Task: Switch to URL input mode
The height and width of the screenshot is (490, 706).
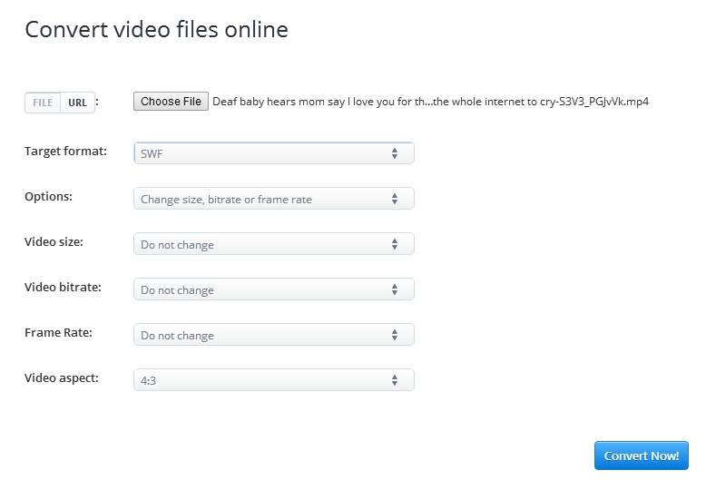Action: tap(77, 103)
